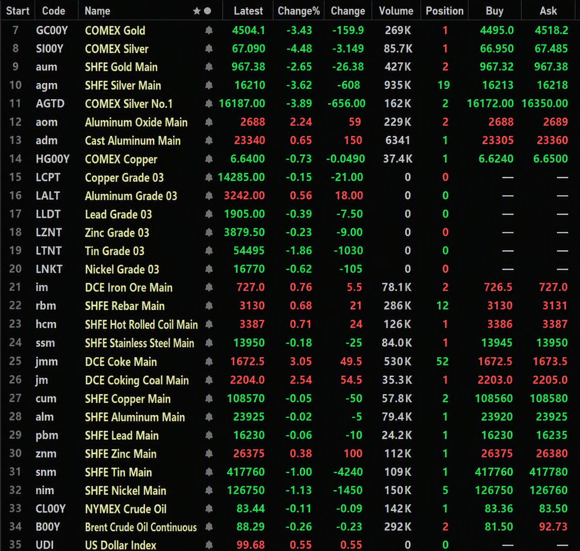Click the dot icon in the Name header

click(207, 11)
